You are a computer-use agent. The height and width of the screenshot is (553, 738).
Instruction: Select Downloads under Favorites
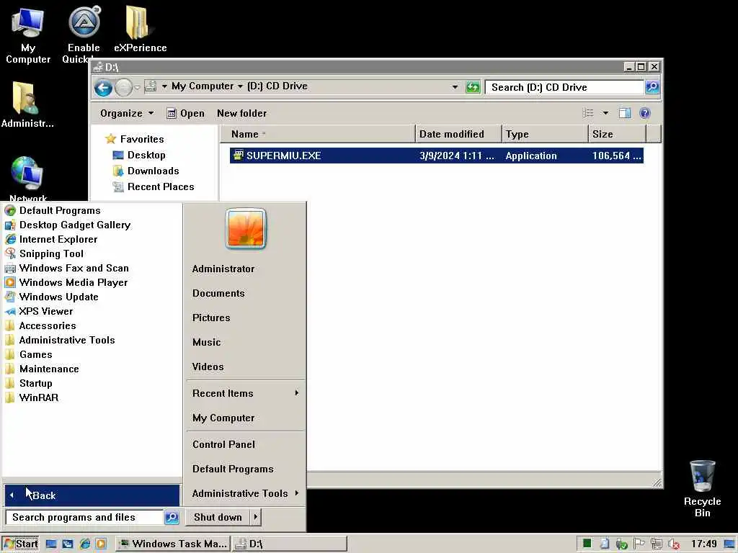point(146,171)
